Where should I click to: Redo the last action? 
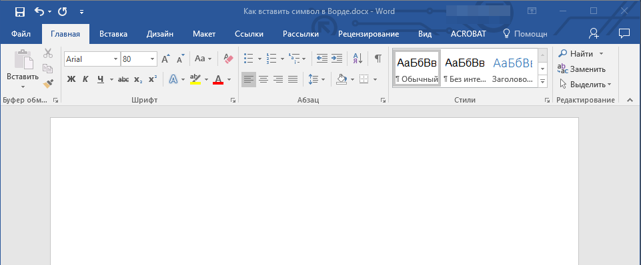pyautogui.click(x=62, y=12)
